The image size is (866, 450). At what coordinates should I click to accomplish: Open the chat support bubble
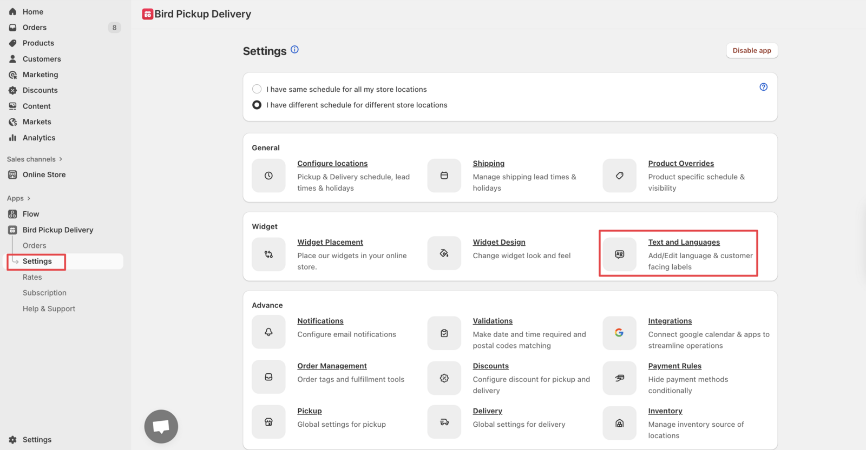pos(161,426)
